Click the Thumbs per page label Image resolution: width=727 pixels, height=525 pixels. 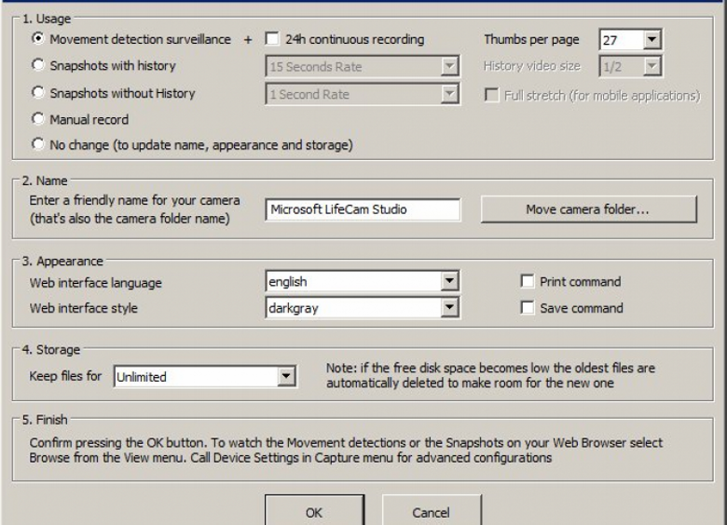[x=531, y=39]
